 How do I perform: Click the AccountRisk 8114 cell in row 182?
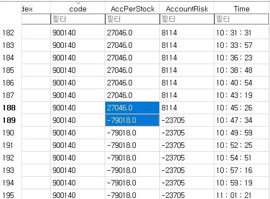coord(187,33)
